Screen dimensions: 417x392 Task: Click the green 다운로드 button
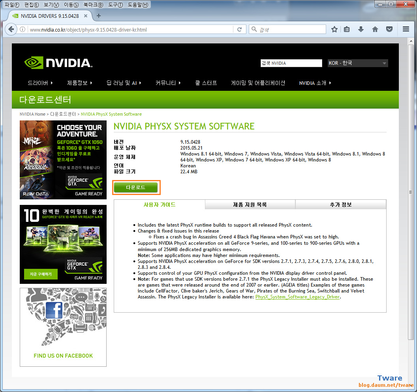[x=135, y=187]
